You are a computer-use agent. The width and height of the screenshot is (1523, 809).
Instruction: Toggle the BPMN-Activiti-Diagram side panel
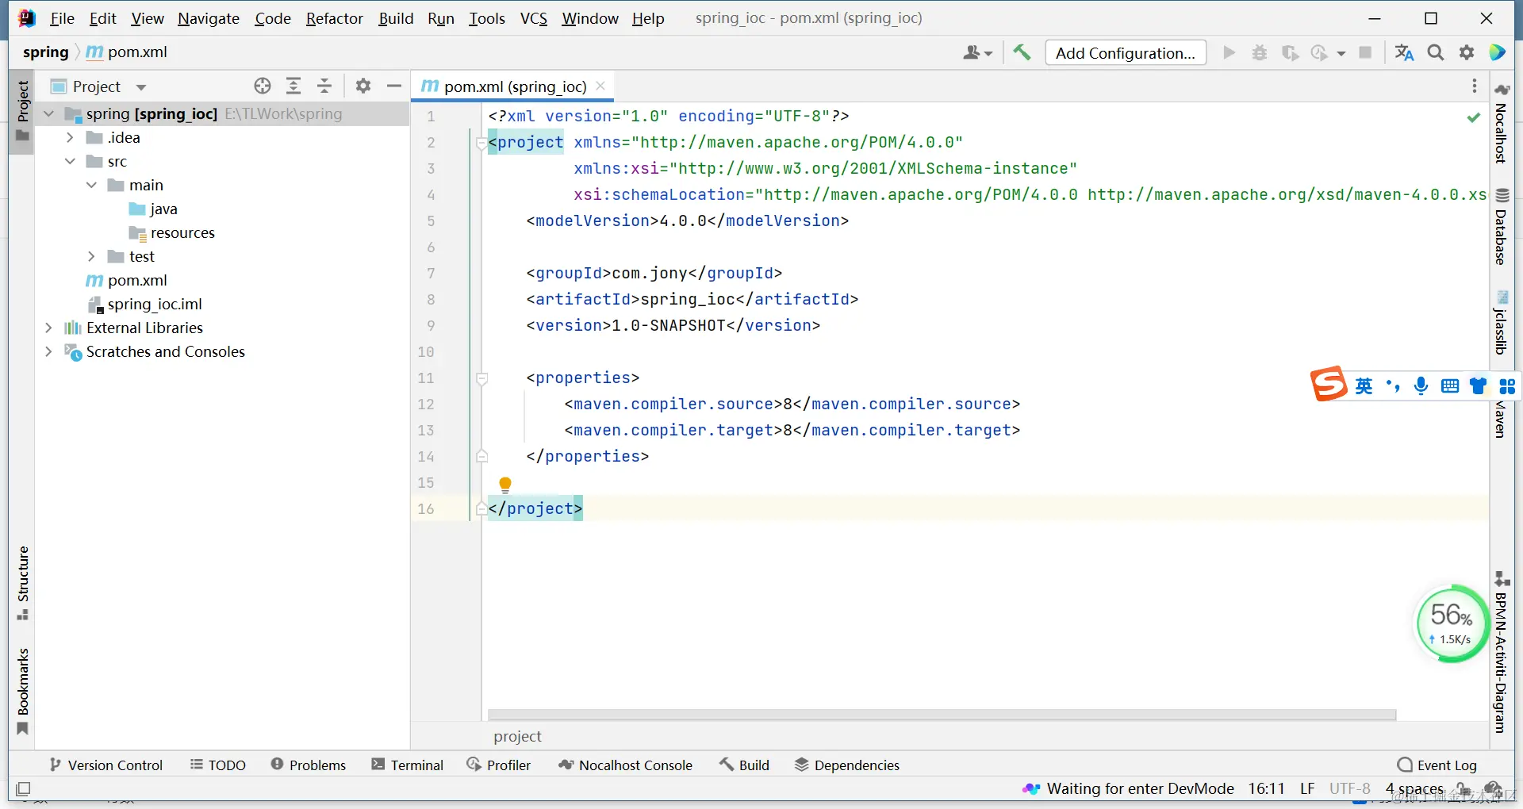click(x=1501, y=653)
